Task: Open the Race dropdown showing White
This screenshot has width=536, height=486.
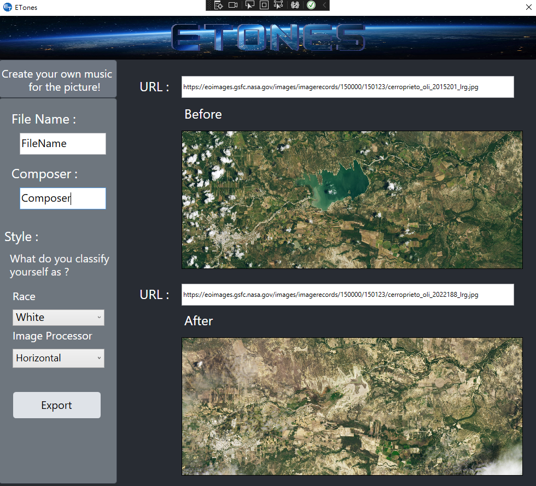Action: point(59,318)
